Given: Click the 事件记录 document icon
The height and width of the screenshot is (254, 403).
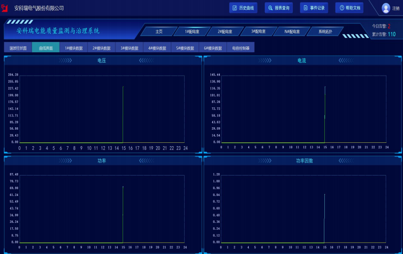Looking at the screenshot, I should point(305,8).
